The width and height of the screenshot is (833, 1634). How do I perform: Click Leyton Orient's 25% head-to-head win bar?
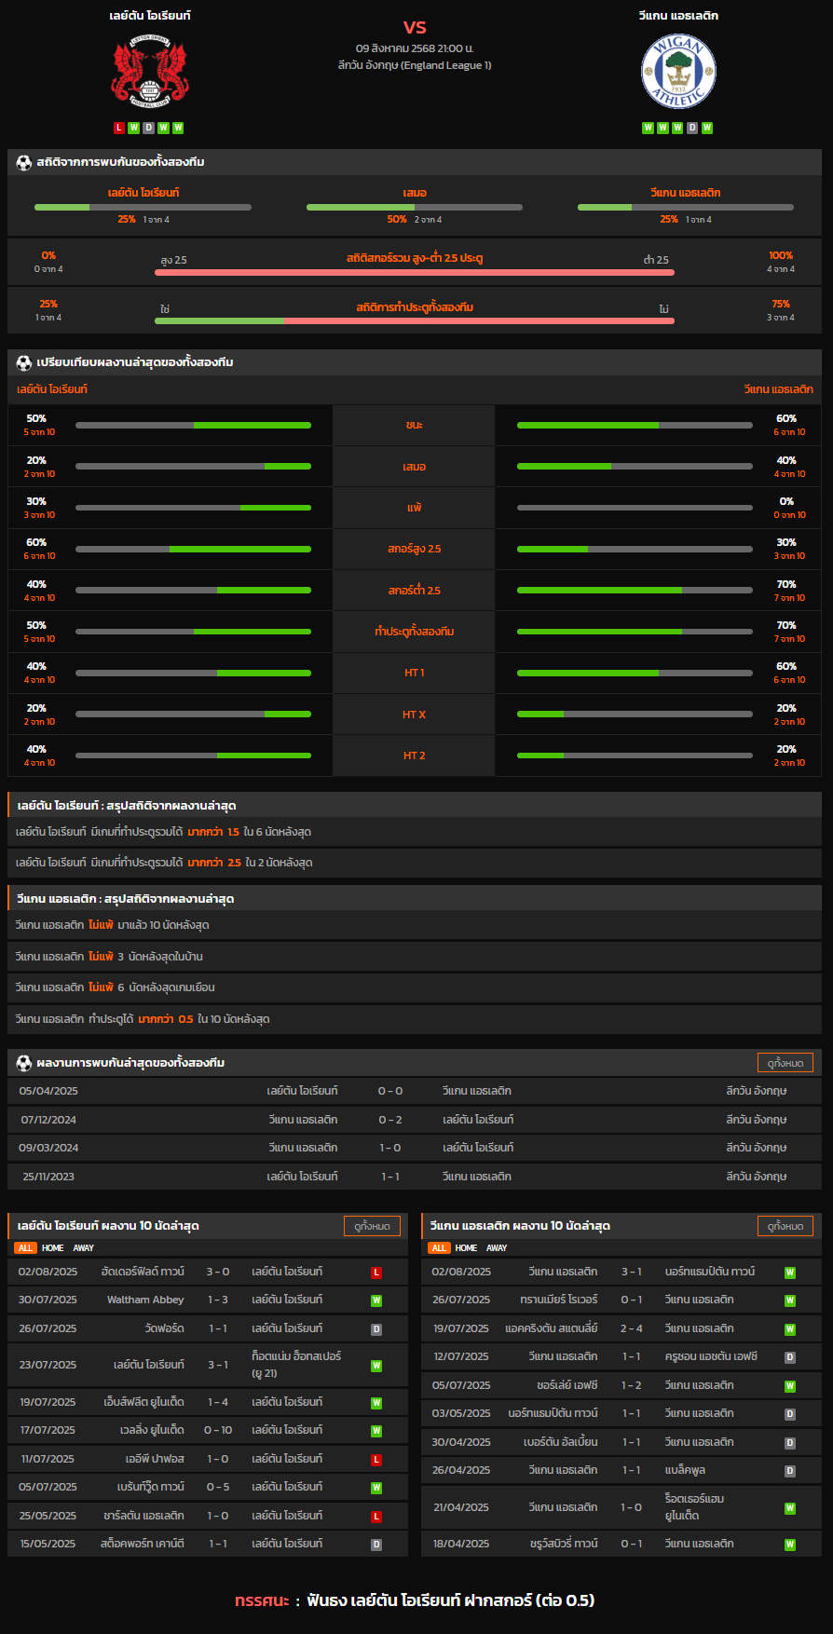(x=143, y=207)
